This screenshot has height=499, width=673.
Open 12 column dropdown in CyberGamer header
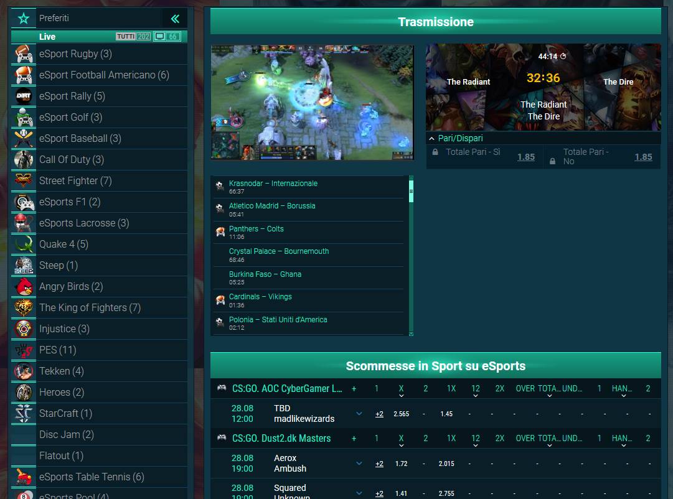[x=476, y=396]
